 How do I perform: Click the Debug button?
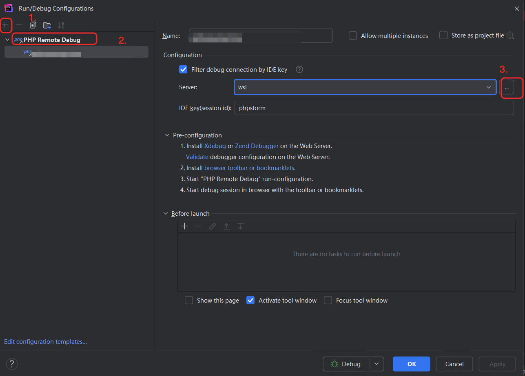[x=346, y=364]
